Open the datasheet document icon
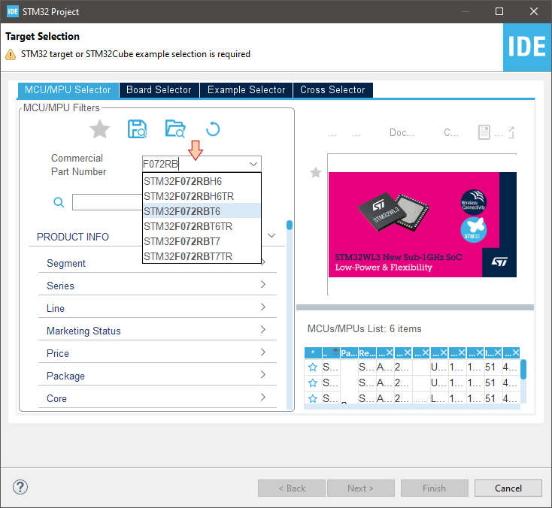The width and height of the screenshot is (552, 508). point(484,132)
